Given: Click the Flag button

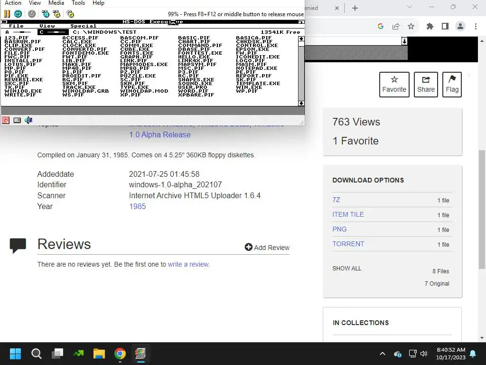Looking at the screenshot, I should point(452,85).
